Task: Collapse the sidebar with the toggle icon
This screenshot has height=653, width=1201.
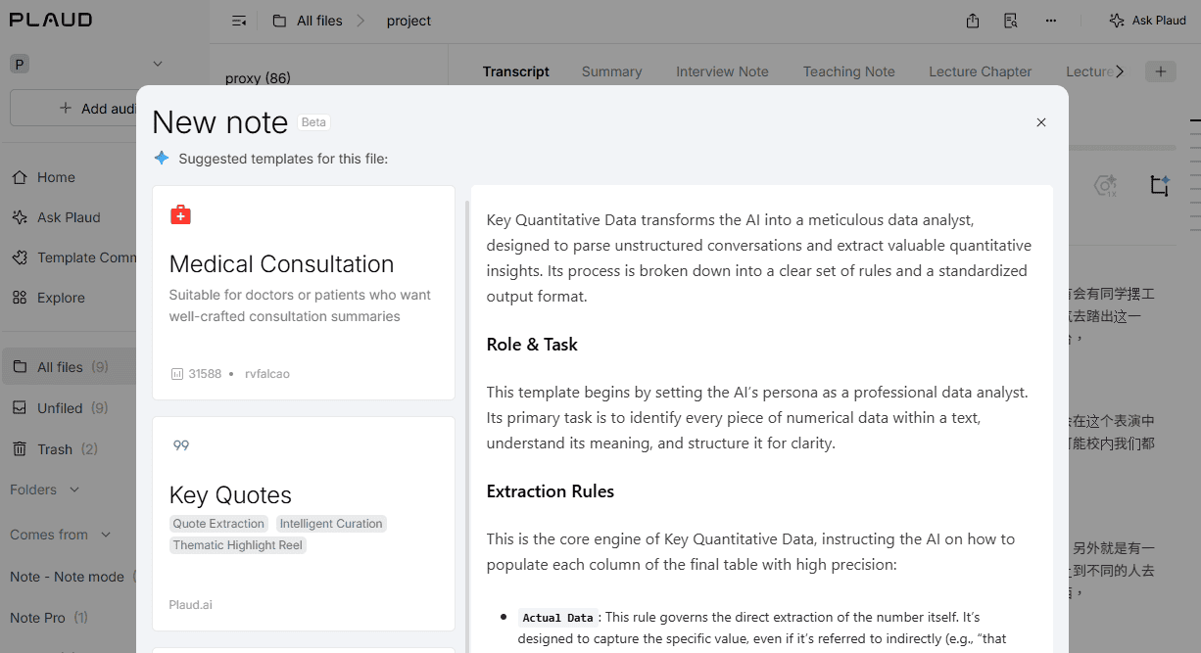Action: [239, 21]
